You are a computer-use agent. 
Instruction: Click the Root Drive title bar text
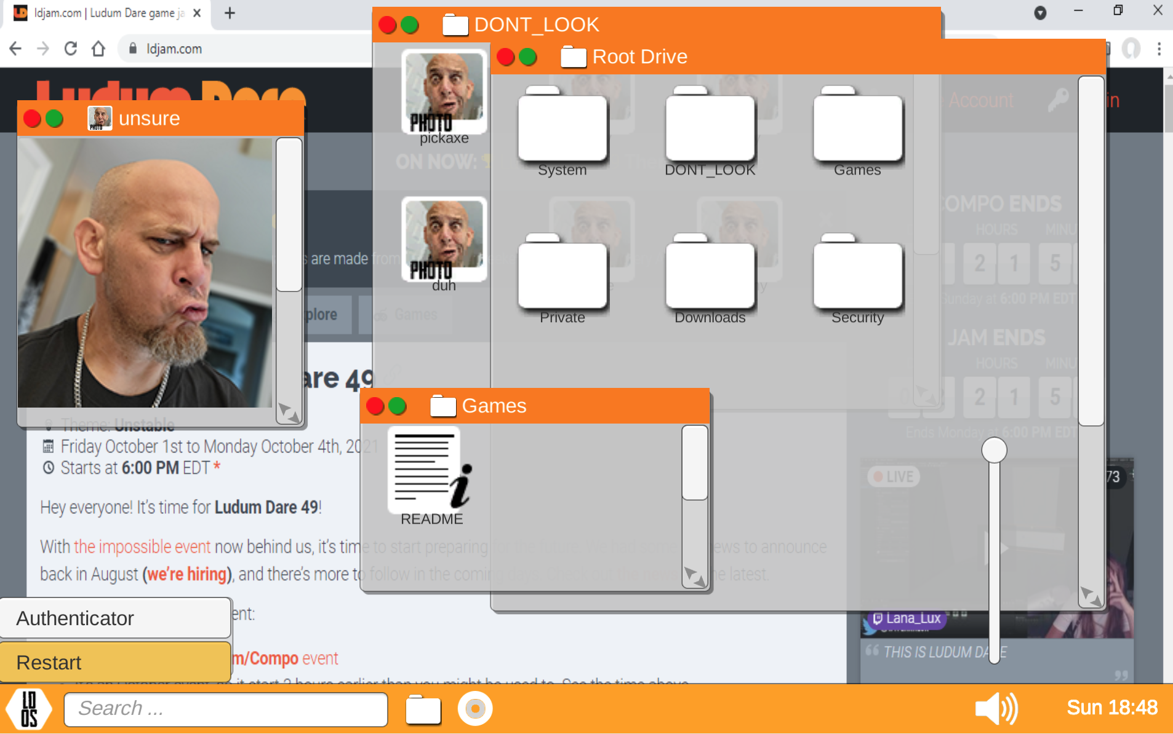tap(639, 57)
